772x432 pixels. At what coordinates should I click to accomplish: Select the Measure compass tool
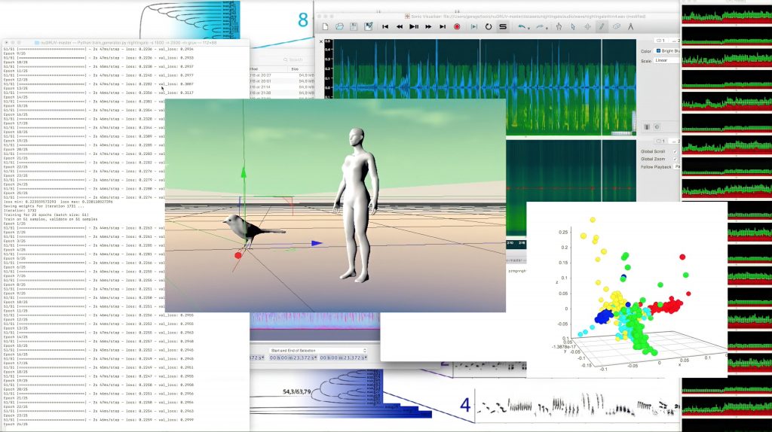point(631,26)
